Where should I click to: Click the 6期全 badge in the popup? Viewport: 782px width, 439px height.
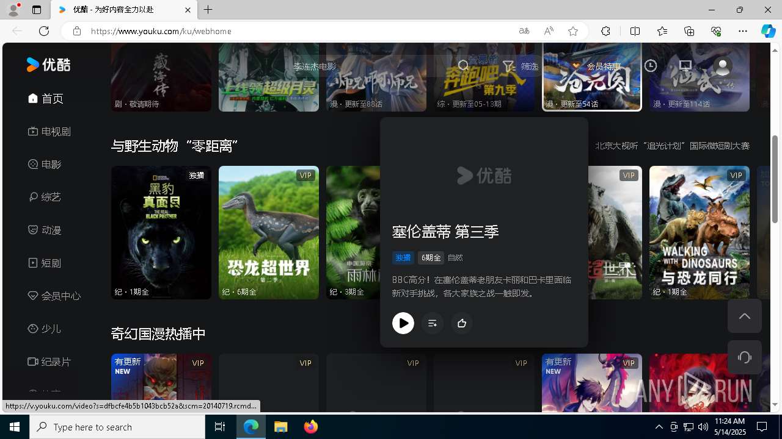point(431,258)
